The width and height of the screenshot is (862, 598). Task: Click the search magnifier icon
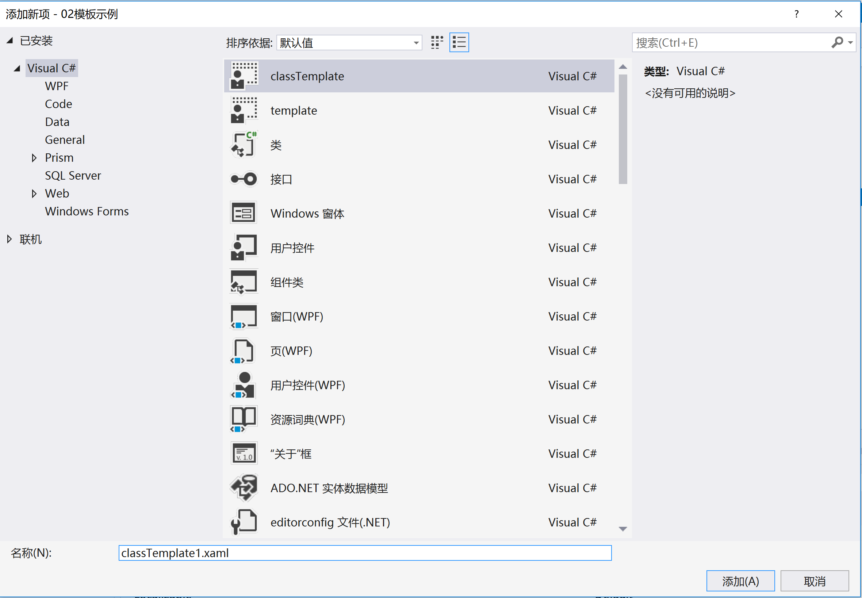[x=837, y=42]
